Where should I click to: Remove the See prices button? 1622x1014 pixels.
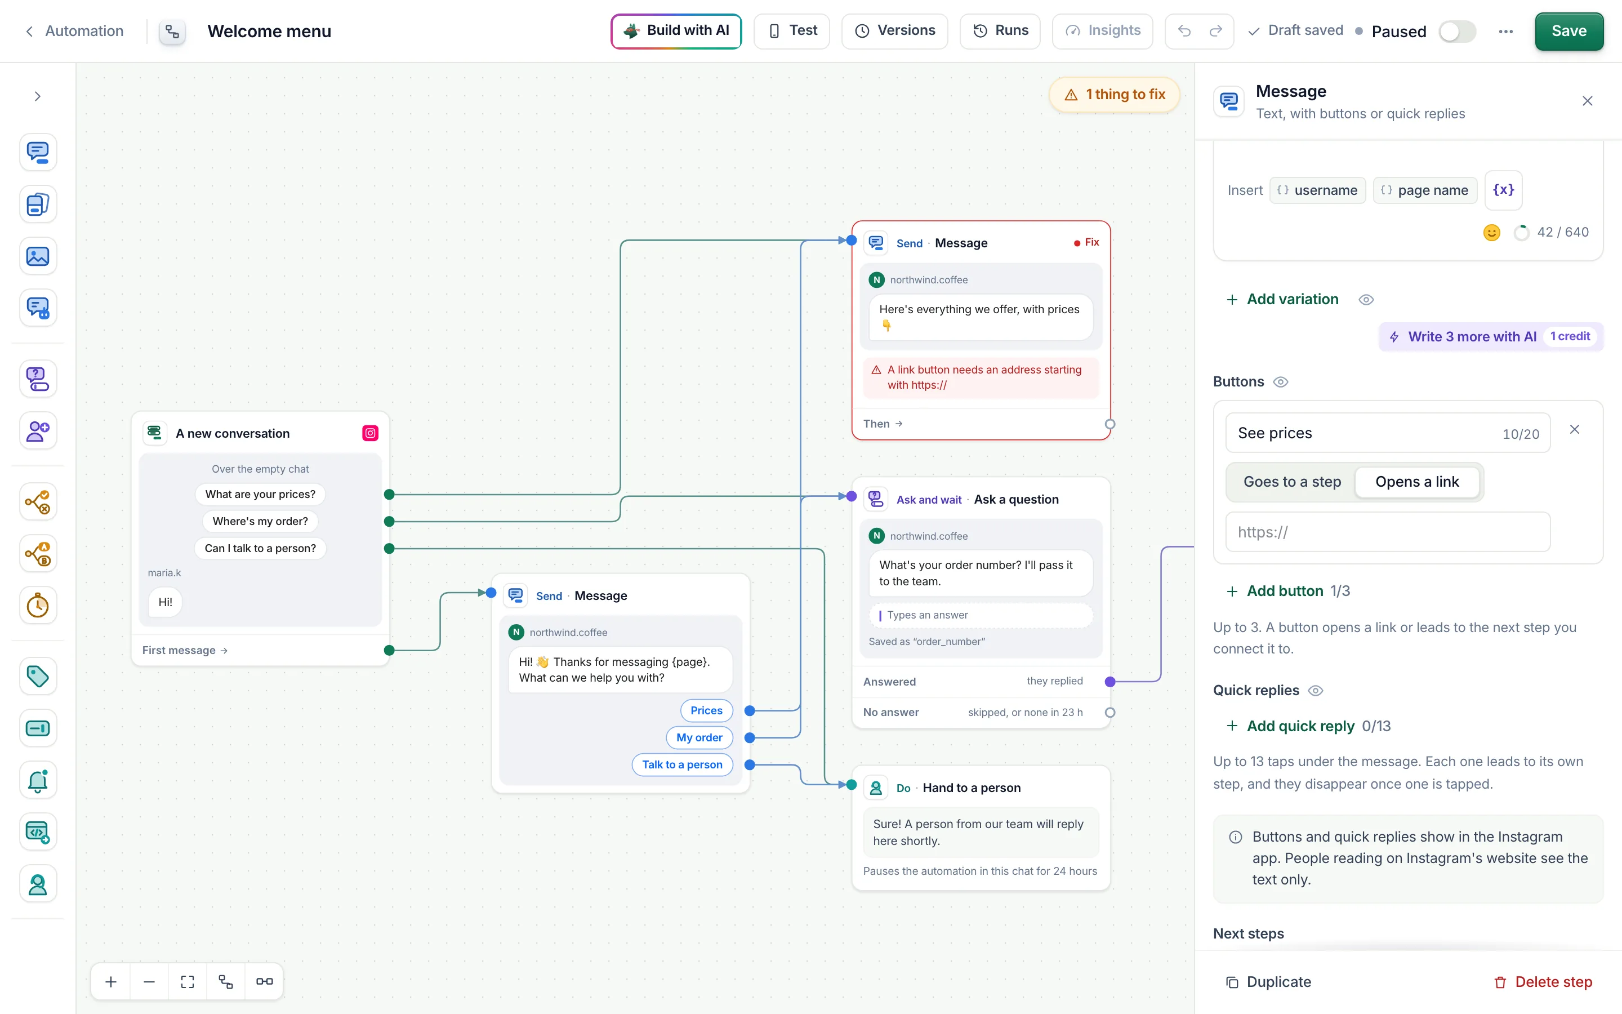click(x=1575, y=429)
